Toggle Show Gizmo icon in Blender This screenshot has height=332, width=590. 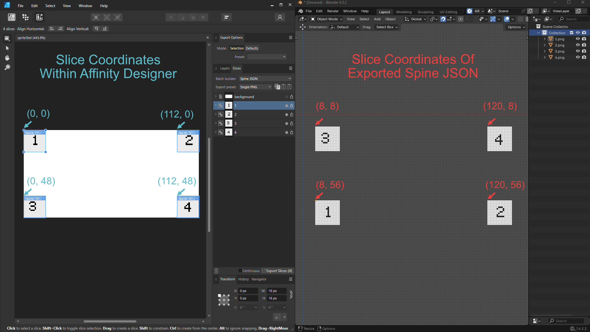coord(493,19)
